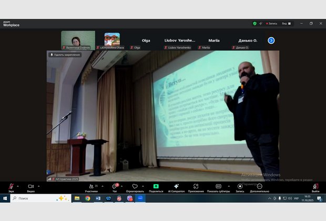The height and width of the screenshot is (221, 326).
Task: Open the Дополнительно more options menu
Action: (x=259, y=186)
